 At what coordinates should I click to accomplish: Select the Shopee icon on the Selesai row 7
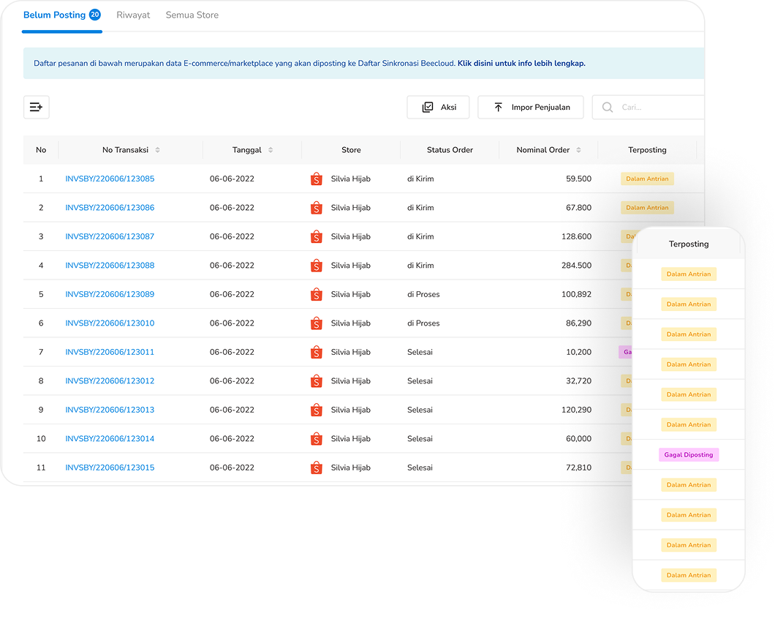317,352
